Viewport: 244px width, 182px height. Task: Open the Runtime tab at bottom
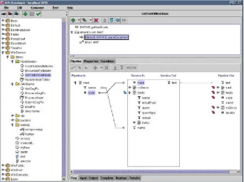[x=122, y=178]
